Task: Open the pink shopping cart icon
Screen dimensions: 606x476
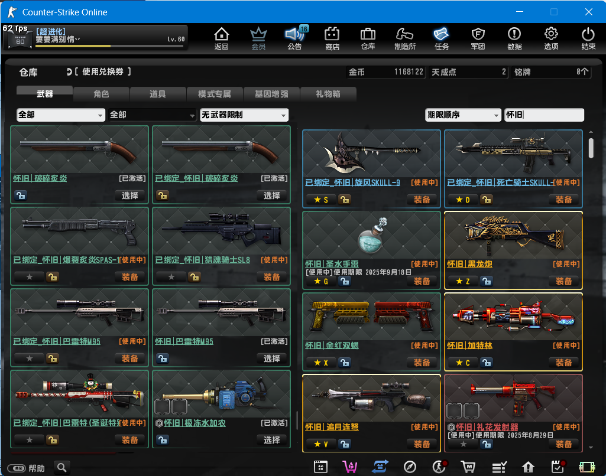Action: point(350,467)
